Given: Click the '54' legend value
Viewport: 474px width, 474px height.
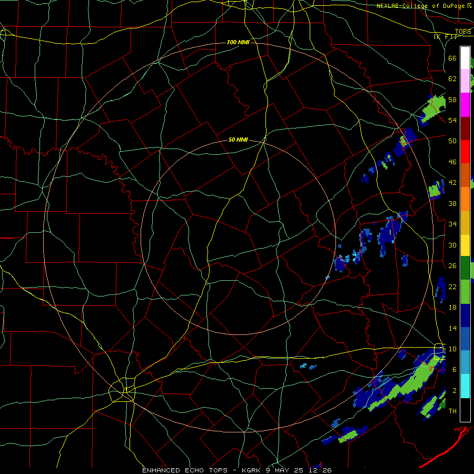Looking at the screenshot, I should [452, 120].
